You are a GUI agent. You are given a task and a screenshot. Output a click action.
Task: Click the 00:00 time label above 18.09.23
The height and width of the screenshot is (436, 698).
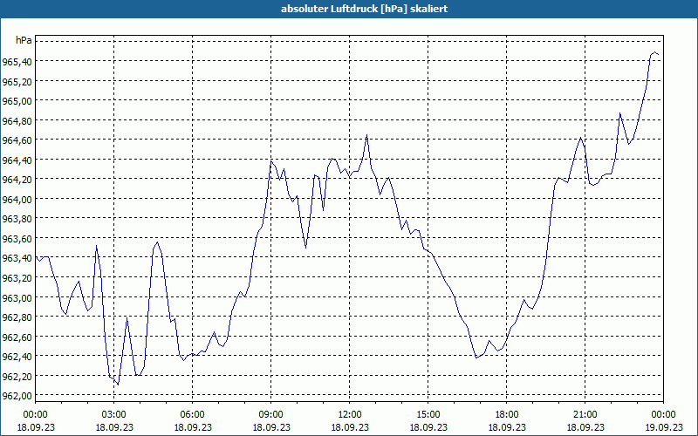35,415
